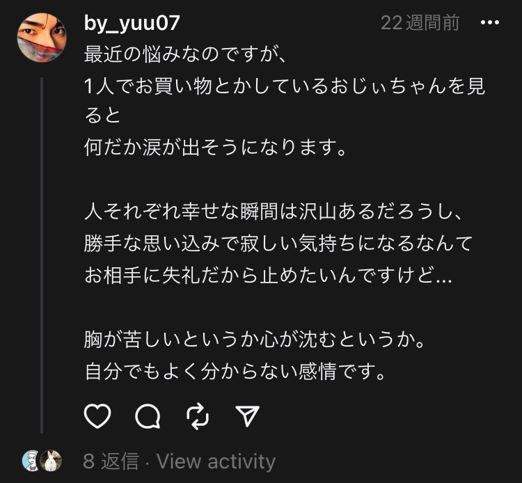Click the line 胸が苦しいというか心が沈むというか。
The image size is (522, 483).
pos(254,340)
